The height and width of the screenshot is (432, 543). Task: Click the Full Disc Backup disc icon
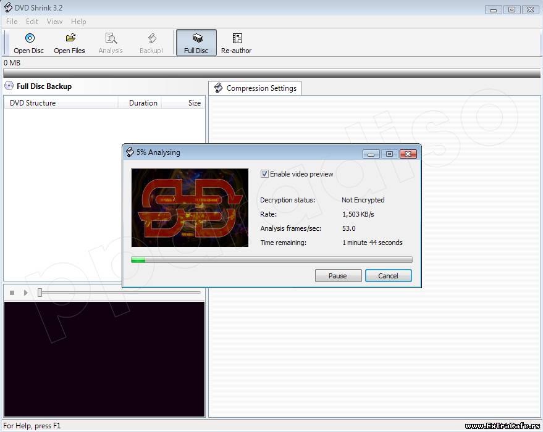pyautogui.click(x=9, y=86)
